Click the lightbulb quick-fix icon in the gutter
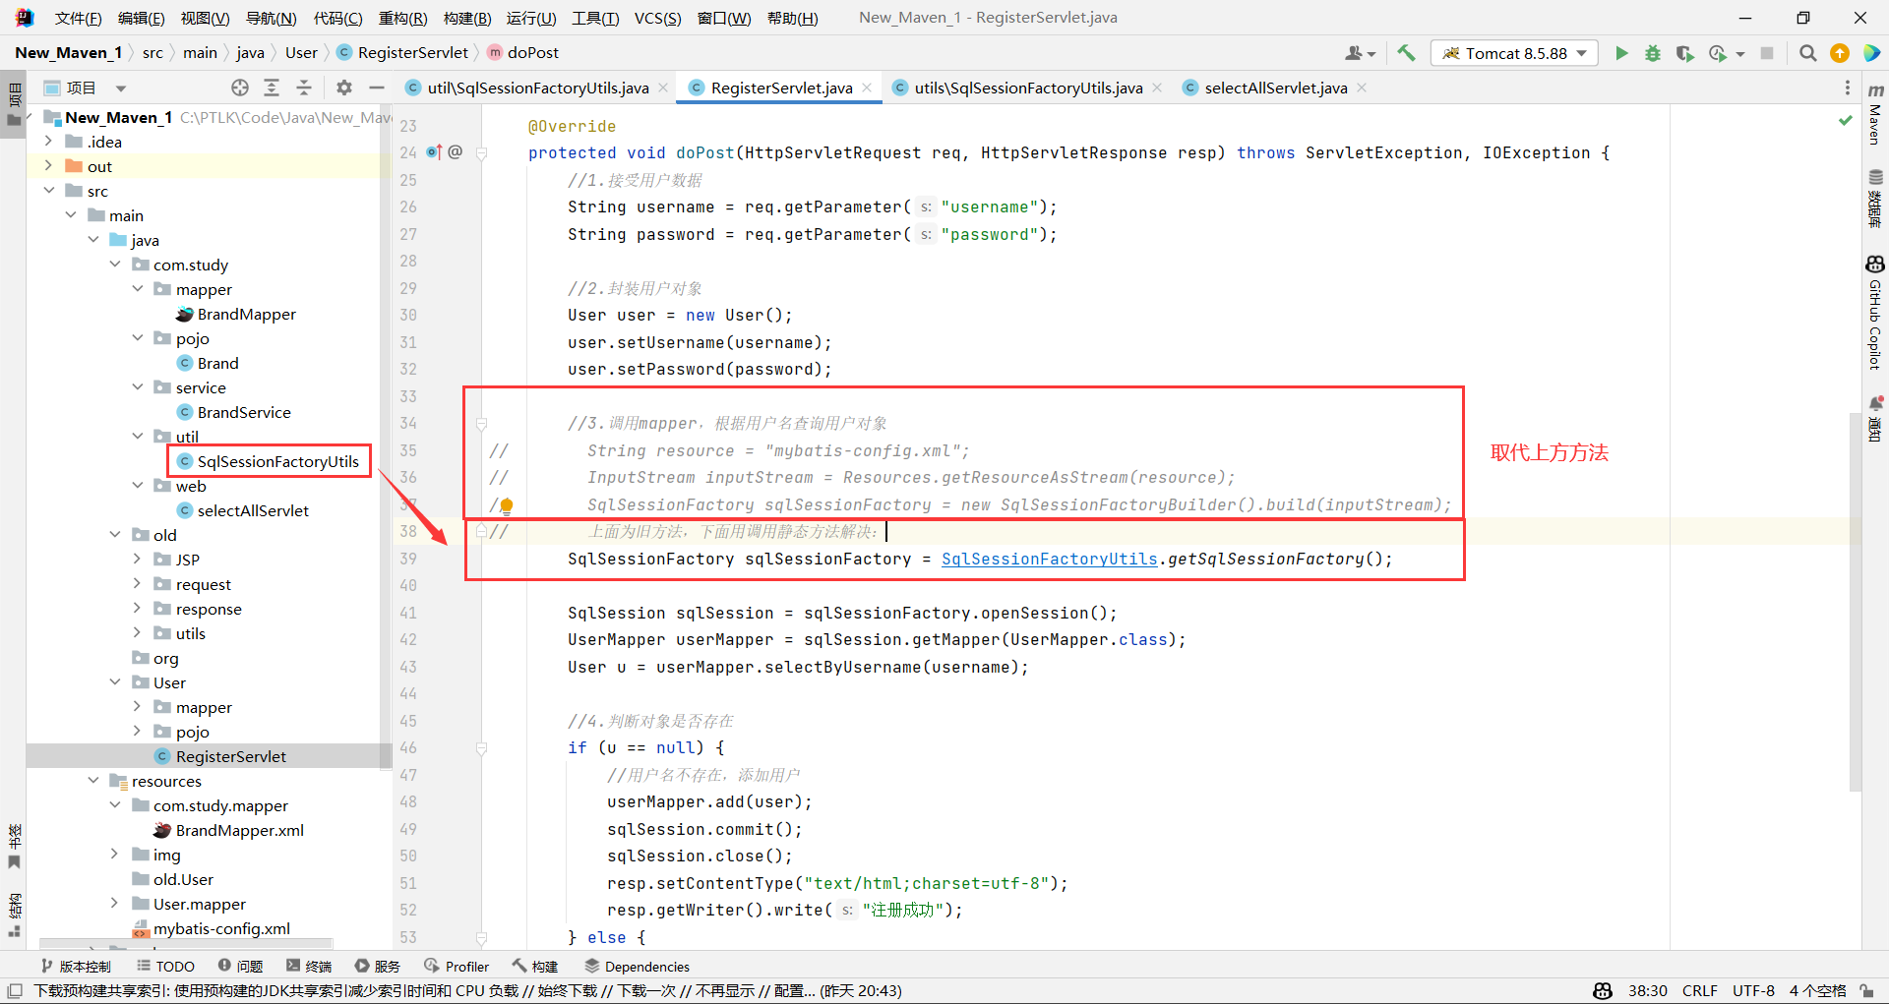This screenshot has width=1889, height=1004. click(506, 505)
